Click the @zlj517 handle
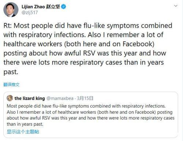 [x=30, y=12]
